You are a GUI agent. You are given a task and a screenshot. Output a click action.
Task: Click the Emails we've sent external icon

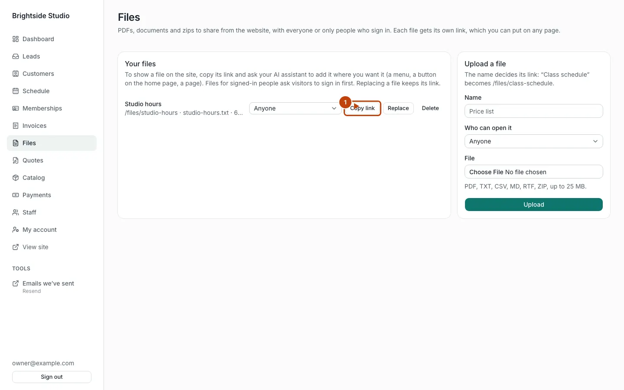click(16, 283)
